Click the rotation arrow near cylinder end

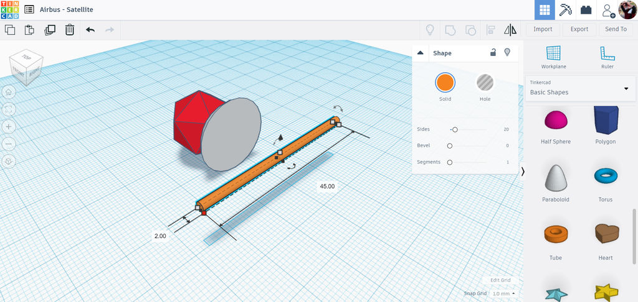(338, 108)
